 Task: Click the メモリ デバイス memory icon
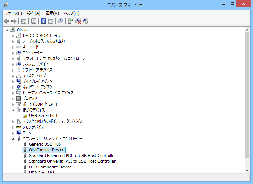click(19, 127)
